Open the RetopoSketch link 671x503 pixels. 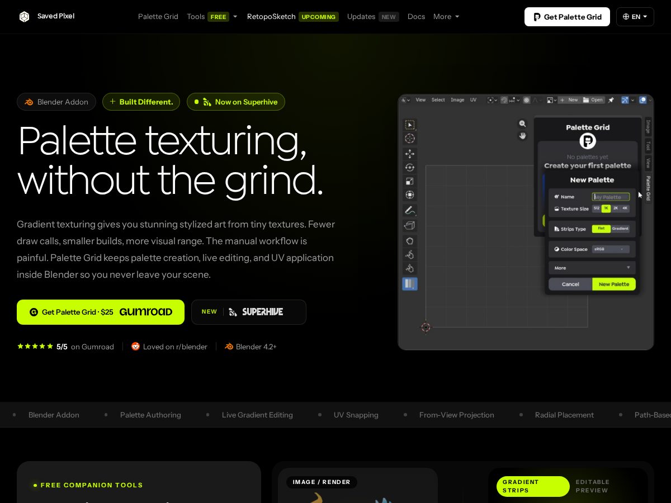pyautogui.click(x=293, y=17)
